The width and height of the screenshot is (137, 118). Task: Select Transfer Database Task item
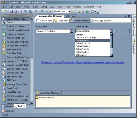(16, 96)
